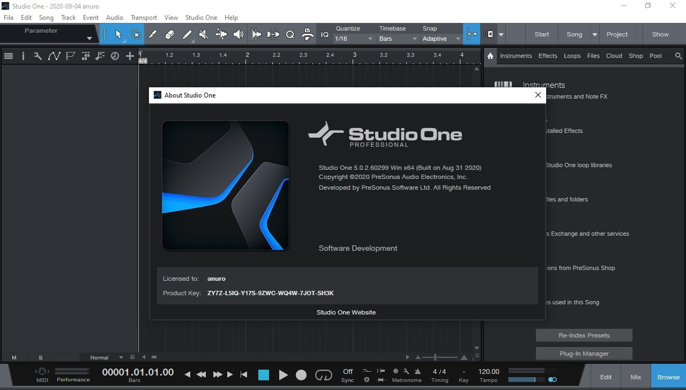Open the Song menu
The width and height of the screenshot is (686, 390).
46,18
